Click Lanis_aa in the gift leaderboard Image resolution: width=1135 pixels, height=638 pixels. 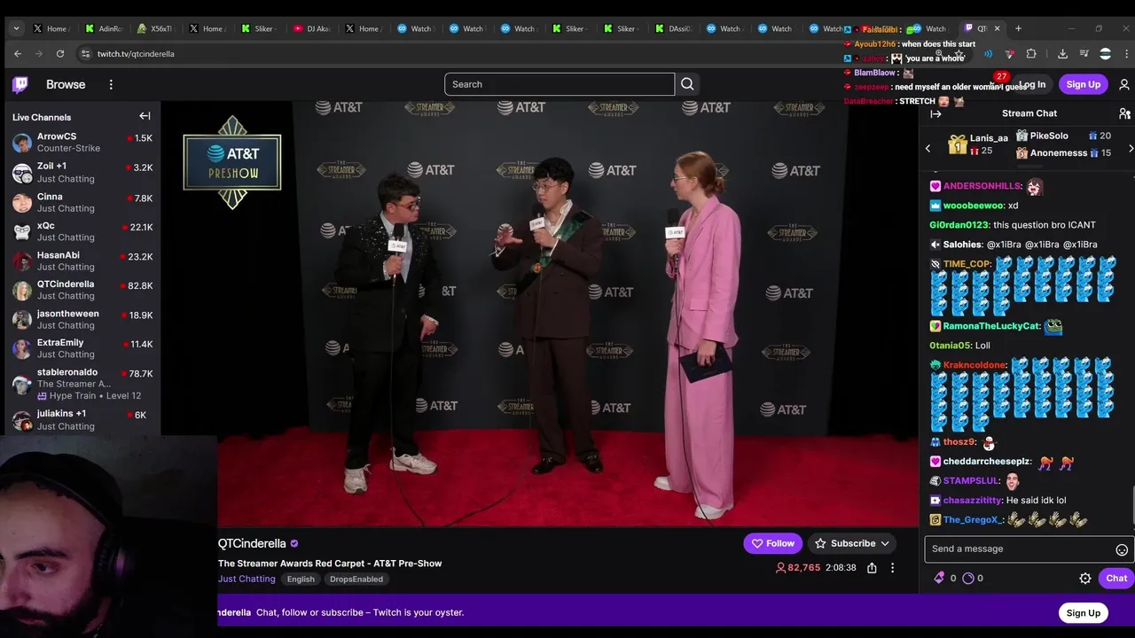989,138
